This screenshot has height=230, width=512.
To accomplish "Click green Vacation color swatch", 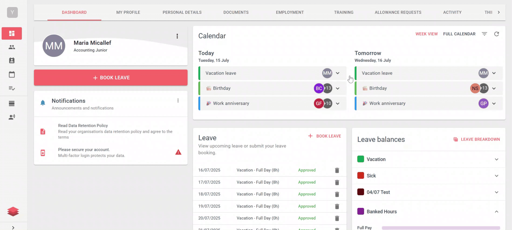I will click(x=361, y=159).
